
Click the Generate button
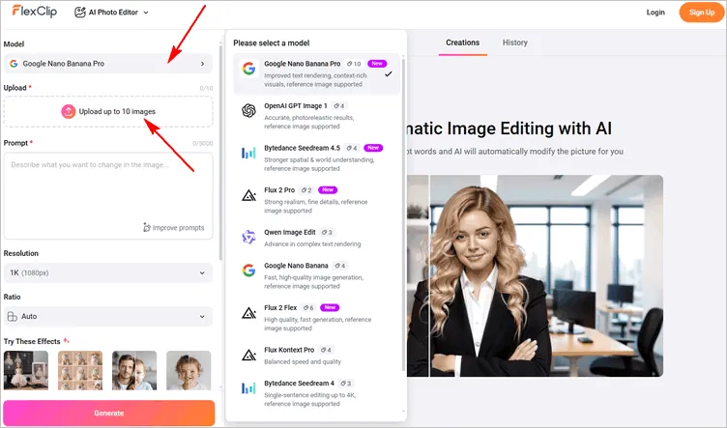108,413
